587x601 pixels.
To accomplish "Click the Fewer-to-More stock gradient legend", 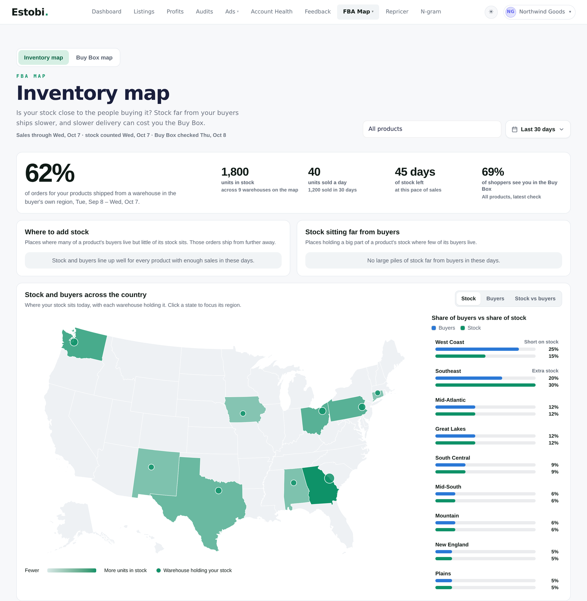I will tap(72, 570).
